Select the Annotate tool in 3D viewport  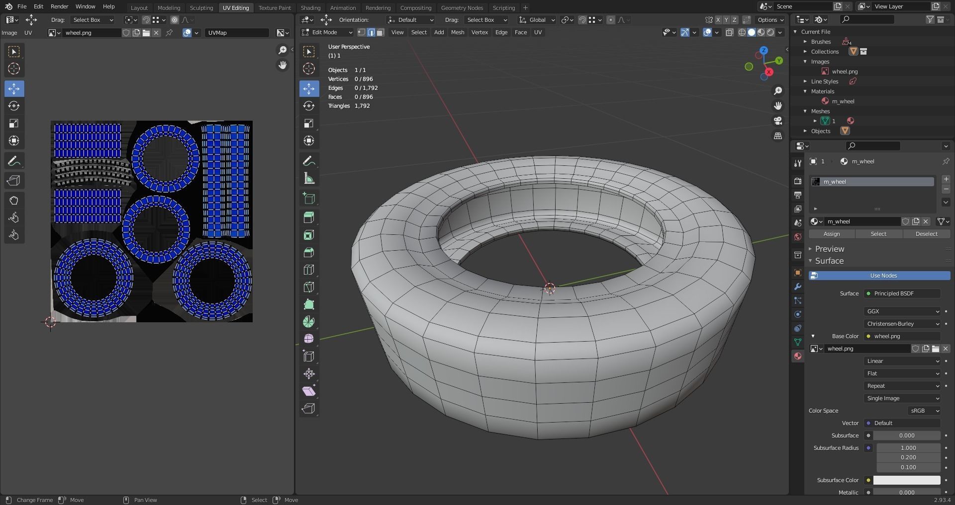tap(309, 161)
